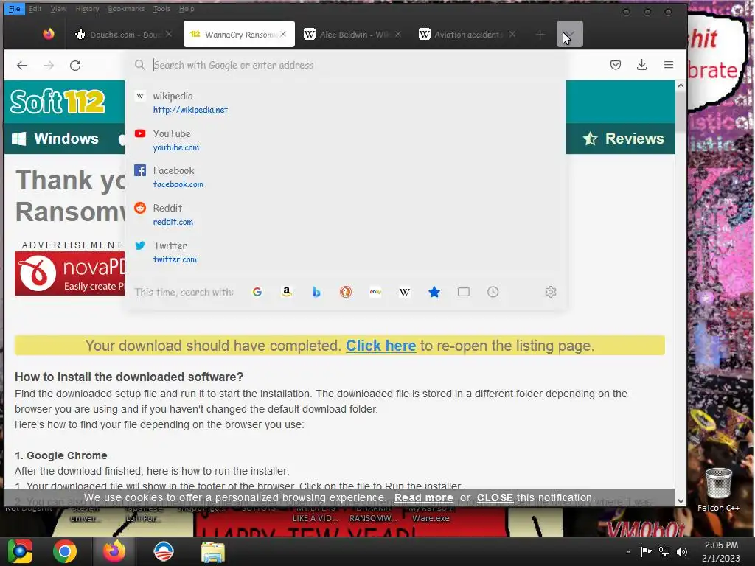
Task: Open search settings gear icon
Action: (551, 292)
